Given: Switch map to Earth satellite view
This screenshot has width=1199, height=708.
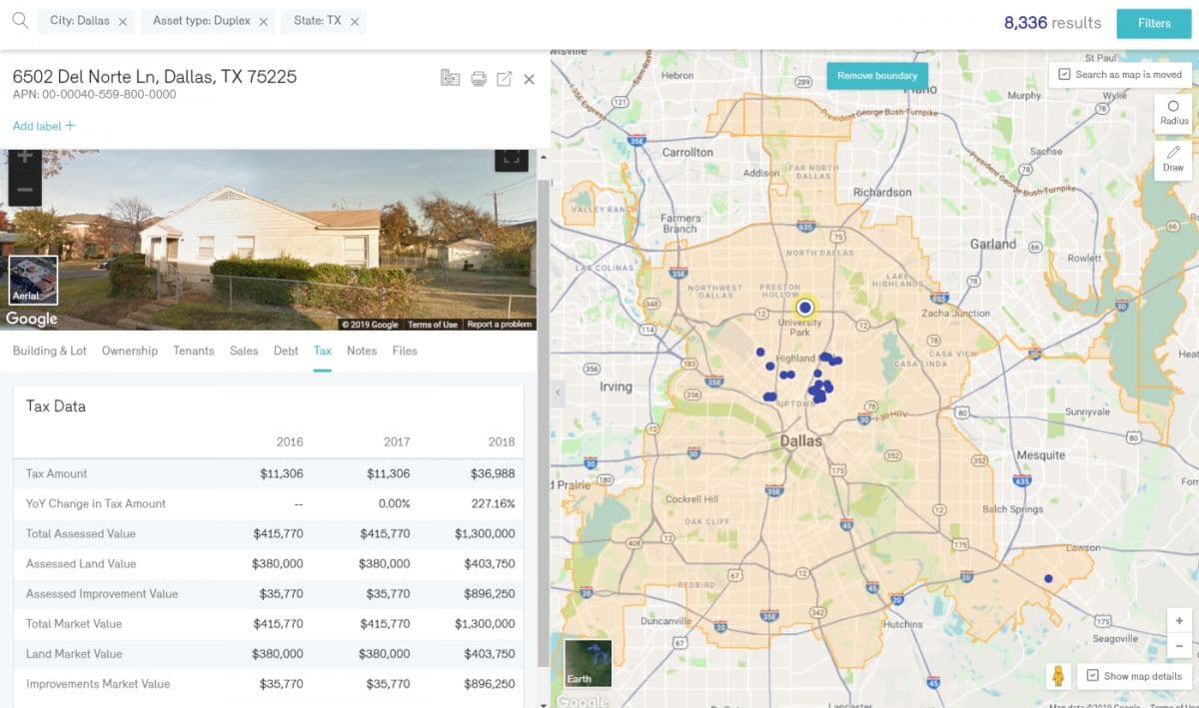Looking at the screenshot, I should point(588,662).
